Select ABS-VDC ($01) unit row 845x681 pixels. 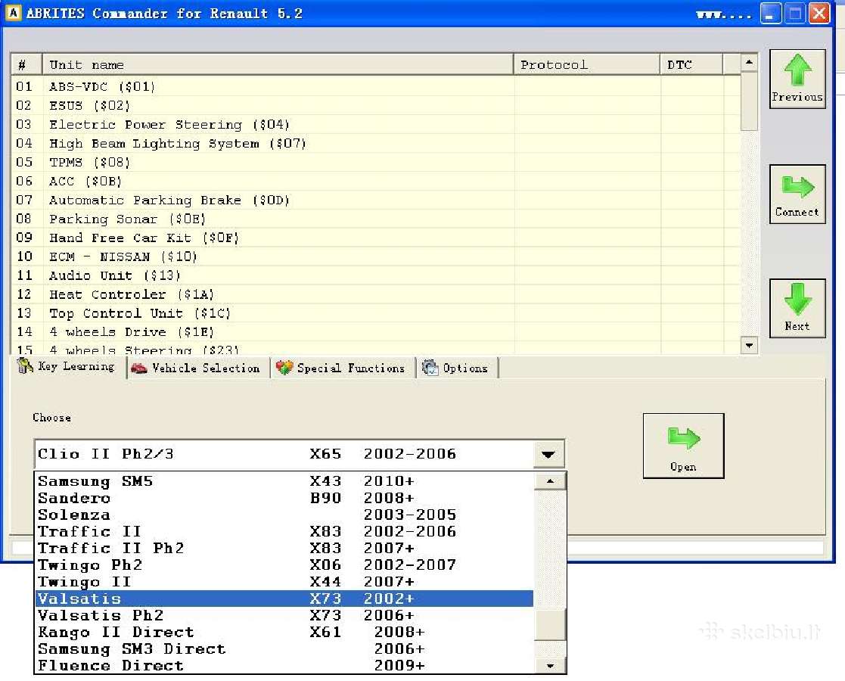[x=375, y=86]
